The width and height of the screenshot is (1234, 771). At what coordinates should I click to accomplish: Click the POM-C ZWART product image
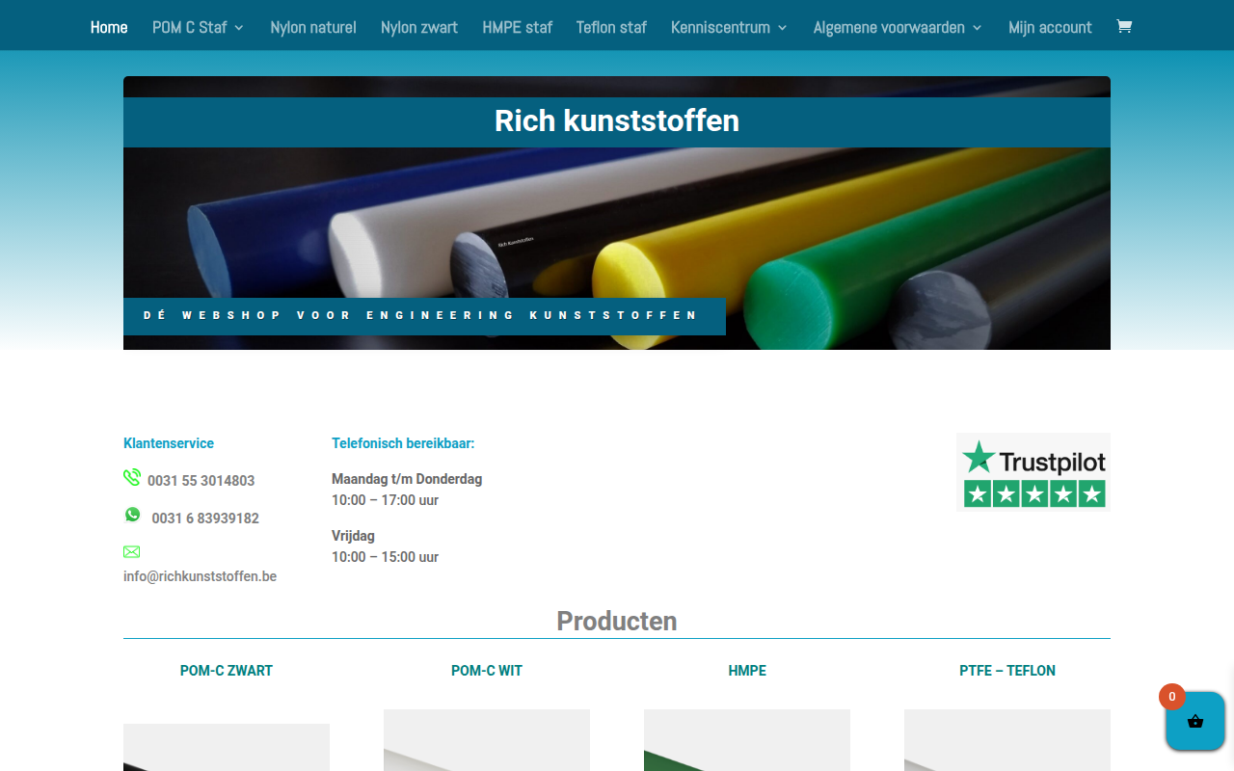pos(227,747)
